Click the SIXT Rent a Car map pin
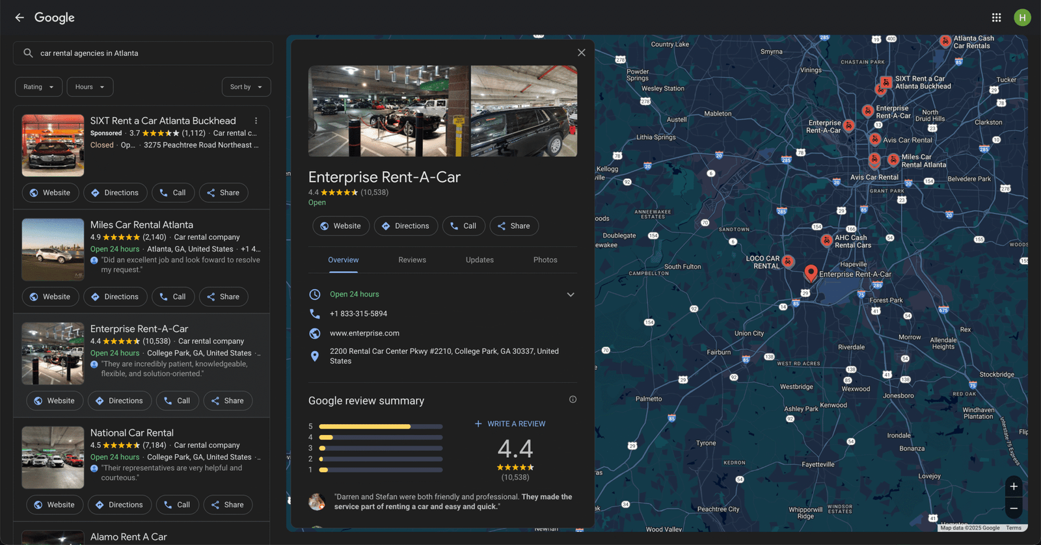The width and height of the screenshot is (1041, 545). [886, 83]
